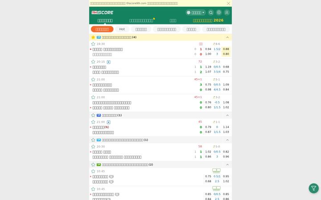Image resolution: width=321 pixels, height=200 pixels.
Task: Star the 21:00 match with -0.5 handicap
Action: 93,97
